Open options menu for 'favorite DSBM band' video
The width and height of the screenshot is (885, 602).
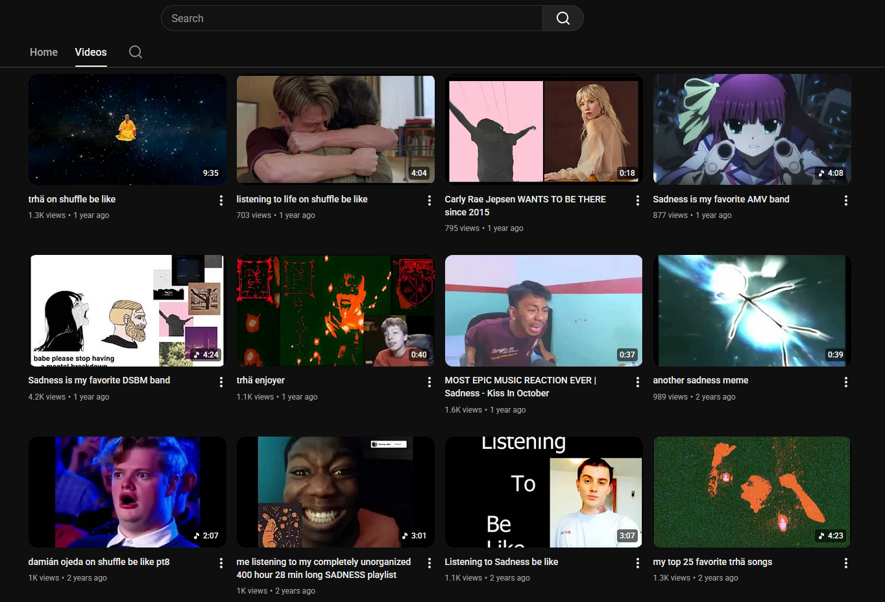221,382
